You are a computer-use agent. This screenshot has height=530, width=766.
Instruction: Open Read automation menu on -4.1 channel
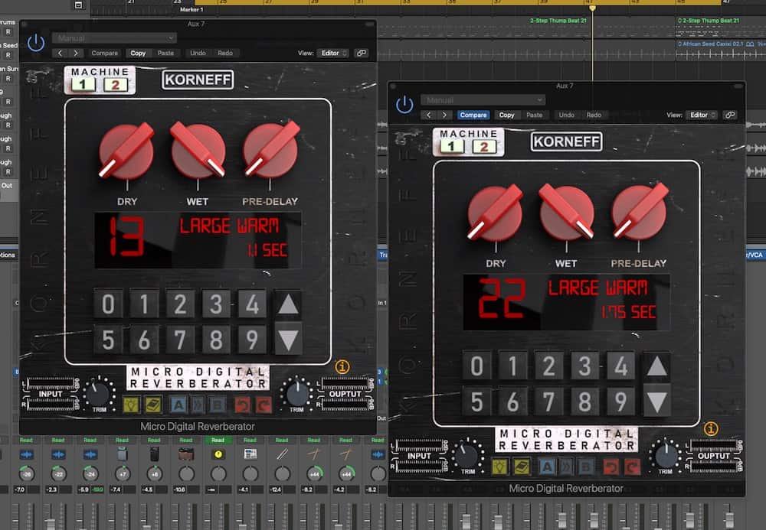click(250, 441)
